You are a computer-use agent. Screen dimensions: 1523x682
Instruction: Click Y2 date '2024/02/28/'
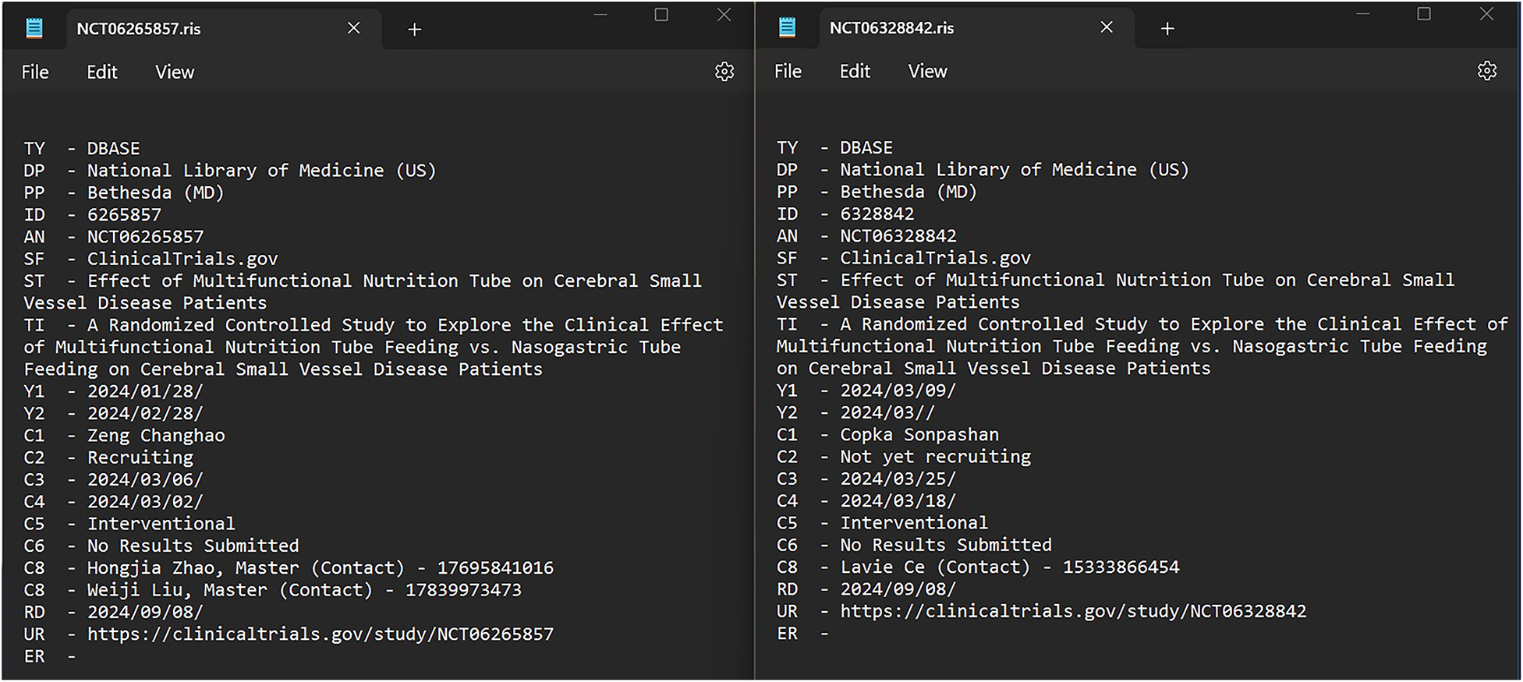point(145,414)
